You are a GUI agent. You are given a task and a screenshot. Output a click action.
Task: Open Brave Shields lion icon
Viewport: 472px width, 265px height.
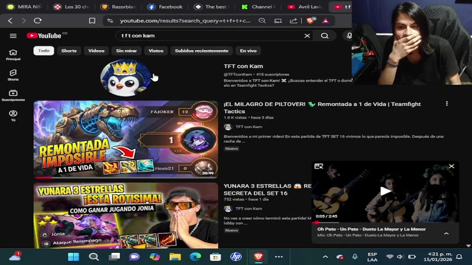coord(310,21)
